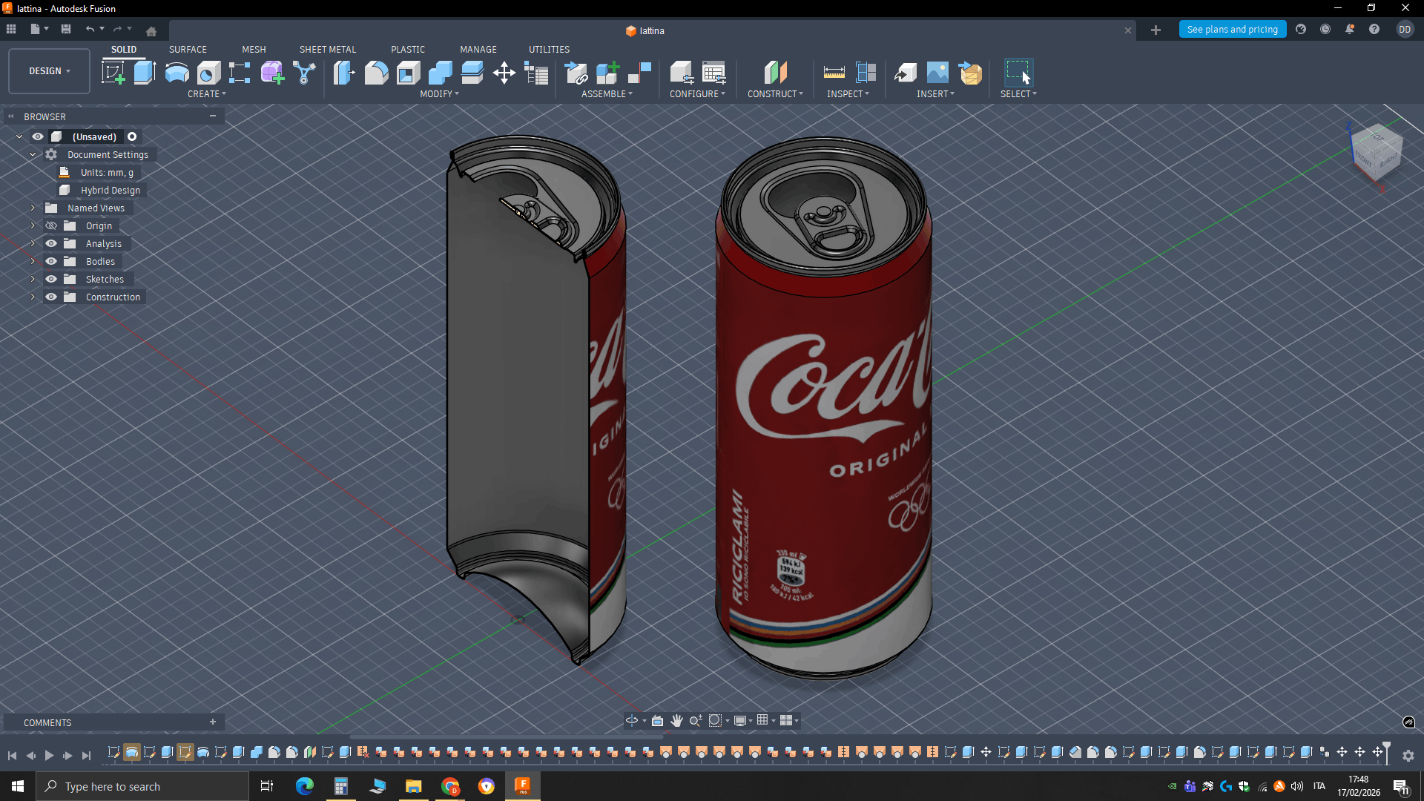Open the Insert Decal icon

(937, 73)
